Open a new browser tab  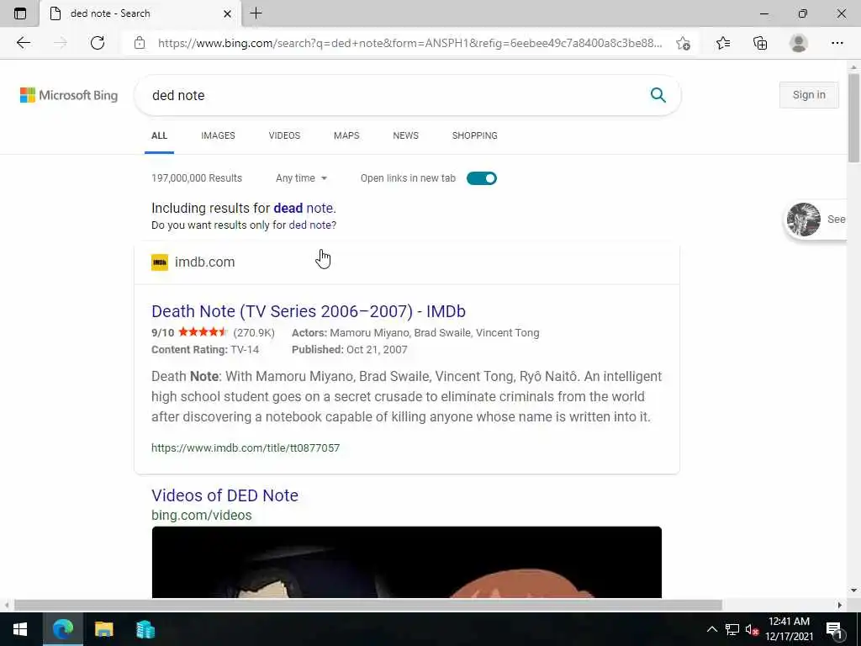click(x=256, y=13)
